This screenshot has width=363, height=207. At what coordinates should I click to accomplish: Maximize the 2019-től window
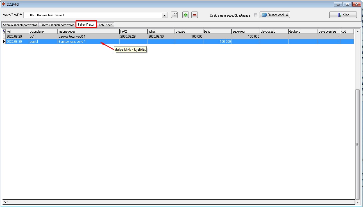pos(347,4)
